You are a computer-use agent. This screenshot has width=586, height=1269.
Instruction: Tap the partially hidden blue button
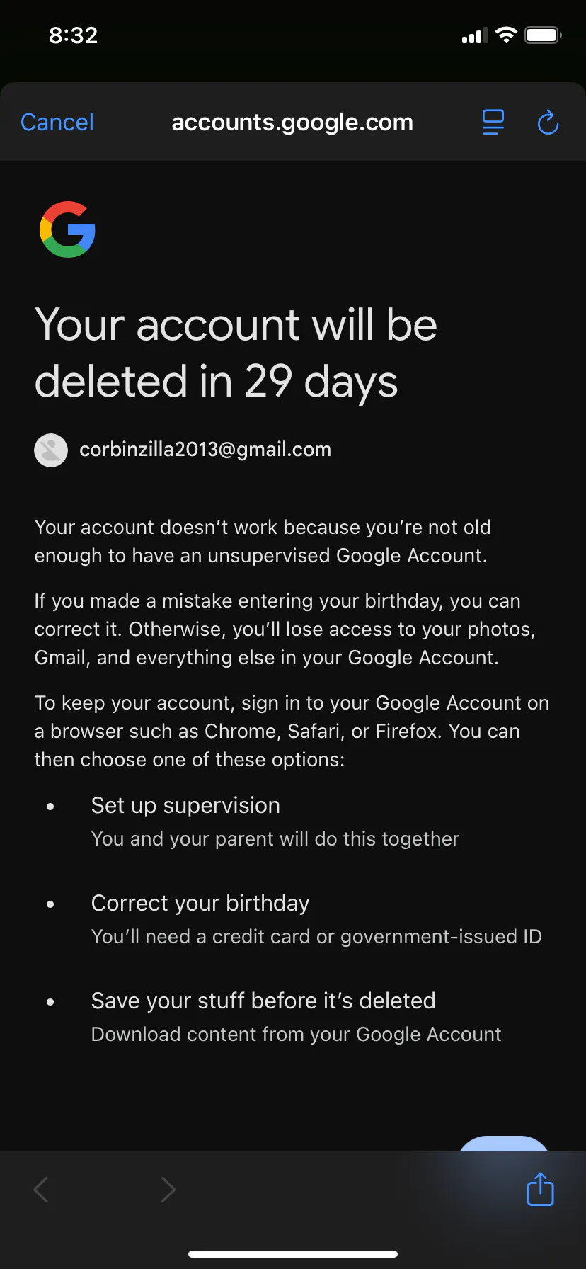(x=504, y=1144)
